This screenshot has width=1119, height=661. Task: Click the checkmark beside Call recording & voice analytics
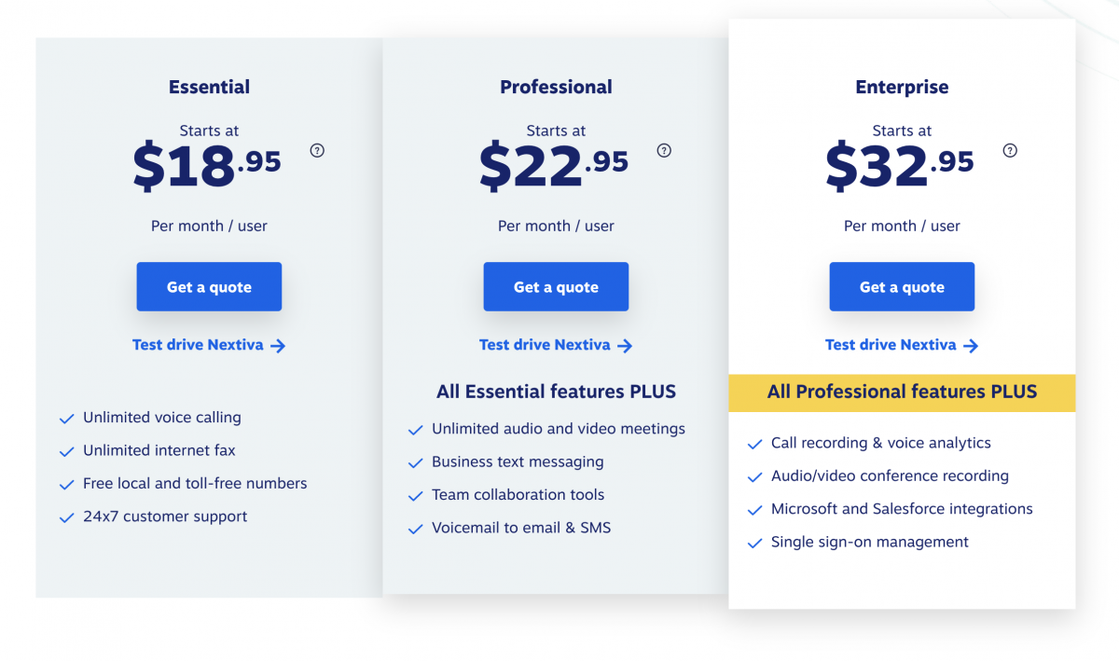pos(754,443)
